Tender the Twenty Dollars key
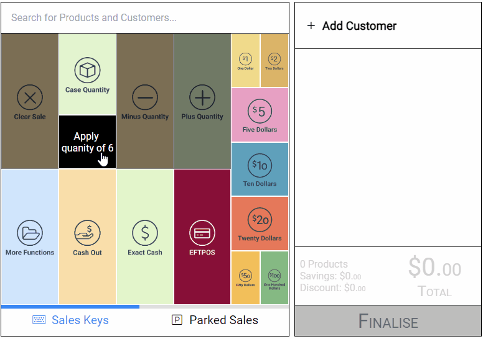The width and height of the screenshot is (483, 339). tap(260, 224)
